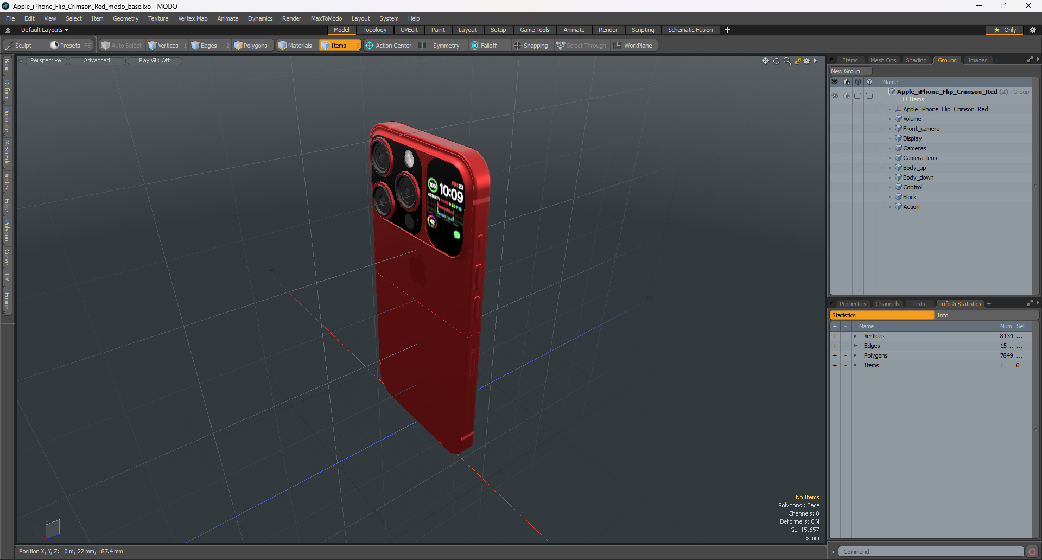The image size is (1042, 560).
Task: Open the Vertex Map menu
Action: [193, 18]
